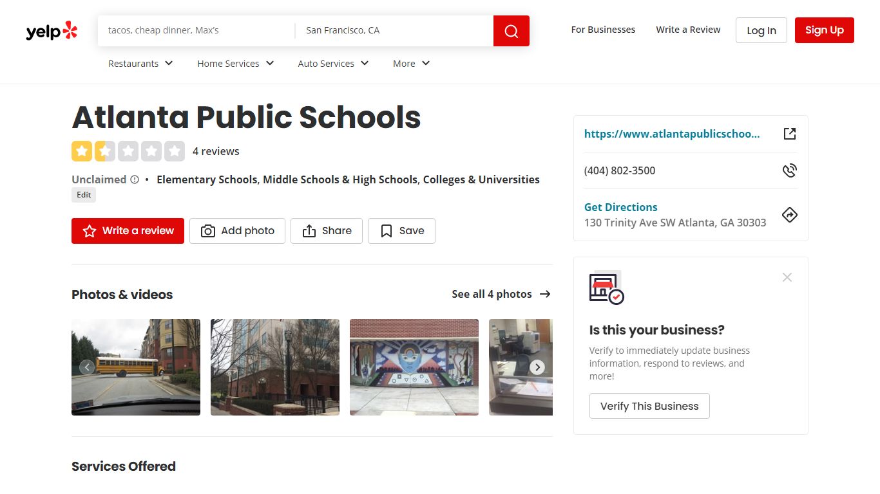Click the Get Directions link
This screenshot has height=494, width=880.
click(620, 207)
